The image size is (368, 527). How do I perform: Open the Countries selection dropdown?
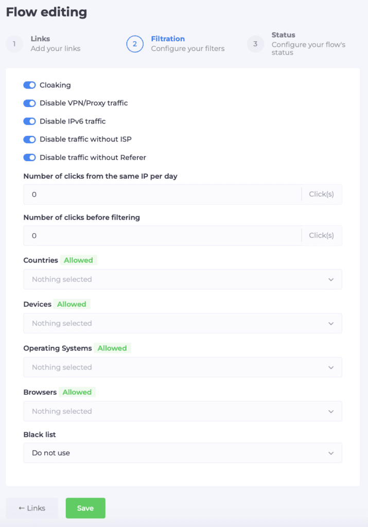(182, 279)
